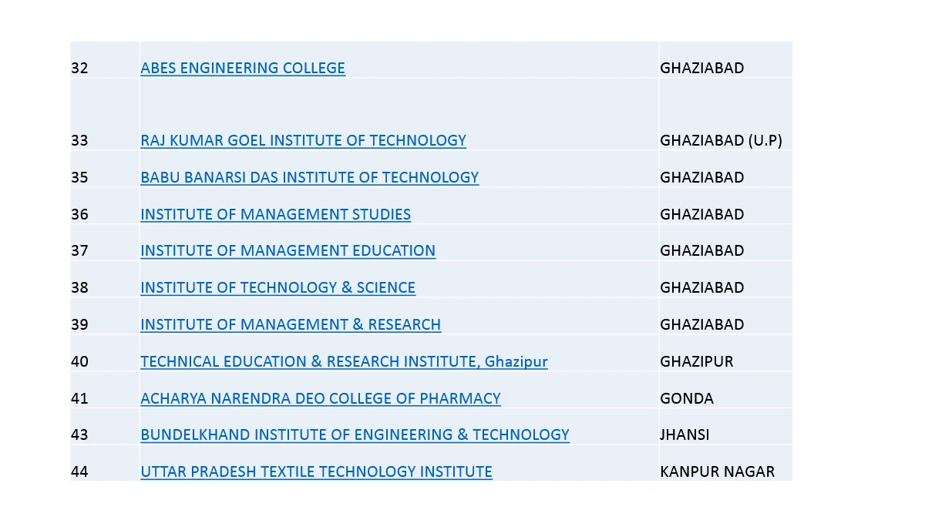The height and width of the screenshot is (520, 925).
Task: Follow the Institute of Management Studies link
Action: click(275, 214)
